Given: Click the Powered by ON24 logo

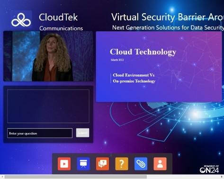Looking at the screenshot, I should click(209, 169).
